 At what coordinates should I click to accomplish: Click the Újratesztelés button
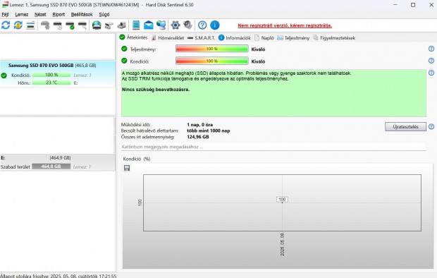405,127
